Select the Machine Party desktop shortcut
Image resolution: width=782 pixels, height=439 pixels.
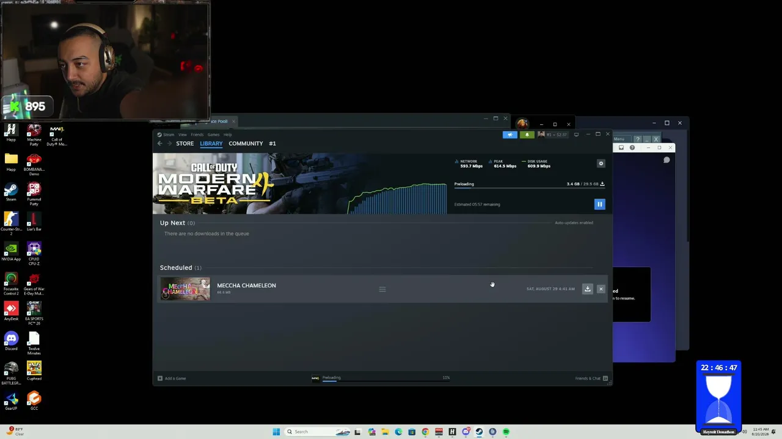point(34,135)
